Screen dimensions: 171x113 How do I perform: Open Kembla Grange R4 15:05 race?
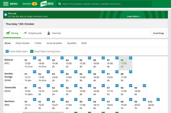coord(71,77)
